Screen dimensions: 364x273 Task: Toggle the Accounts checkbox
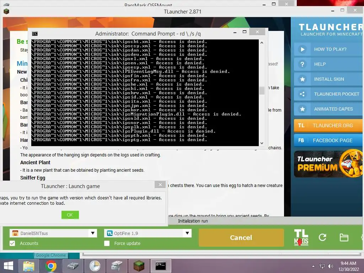tap(12, 243)
